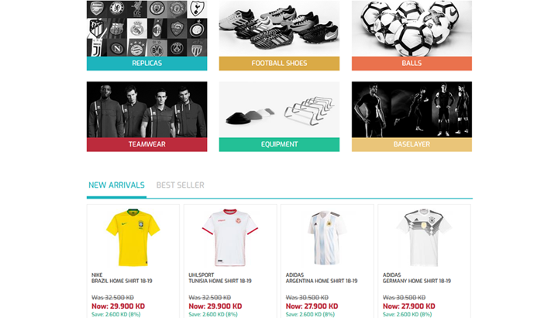Open the Brazil Home Shirt 18-19 title
Screen dimensions: 558x318
point(122,281)
